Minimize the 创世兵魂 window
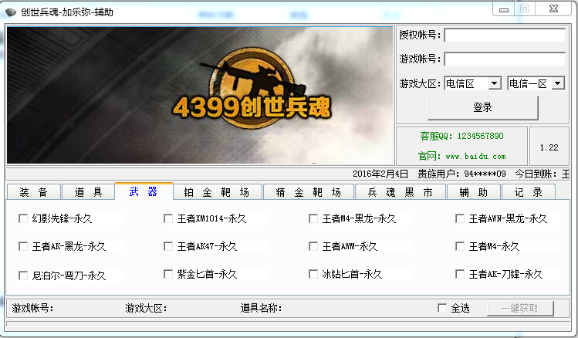Image resolution: width=578 pixels, height=338 pixels. (504, 9)
